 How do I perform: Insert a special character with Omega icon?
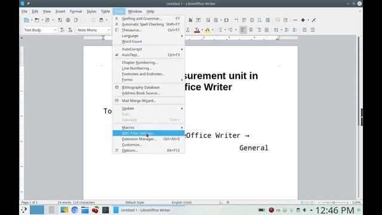(x=226, y=20)
